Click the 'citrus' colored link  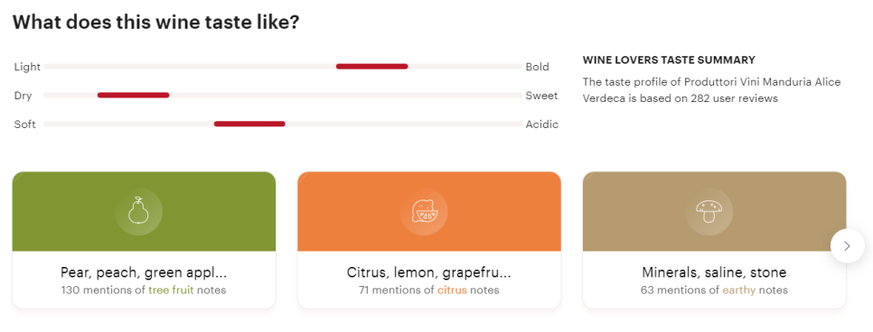[x=452, y=290]
